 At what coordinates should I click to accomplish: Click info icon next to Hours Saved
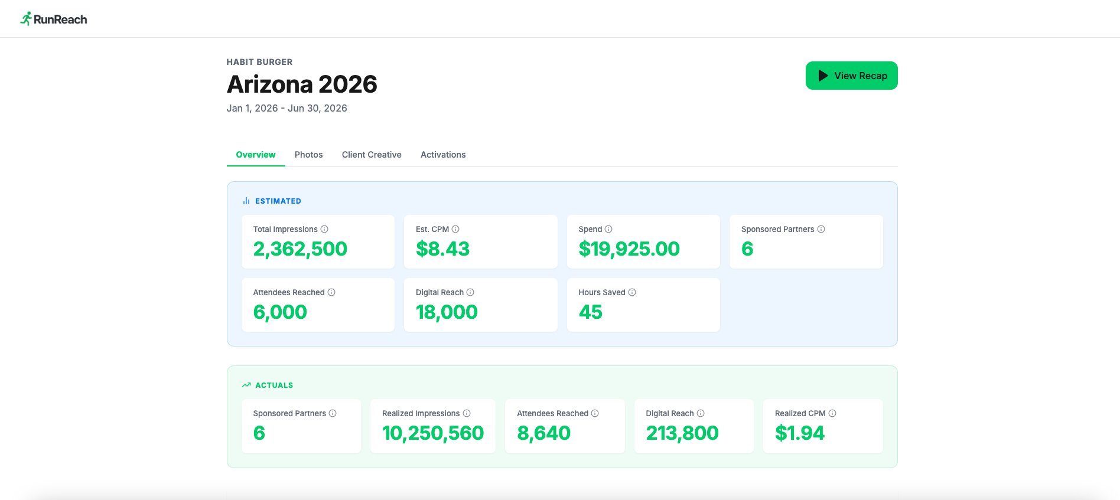coord(632,292)
